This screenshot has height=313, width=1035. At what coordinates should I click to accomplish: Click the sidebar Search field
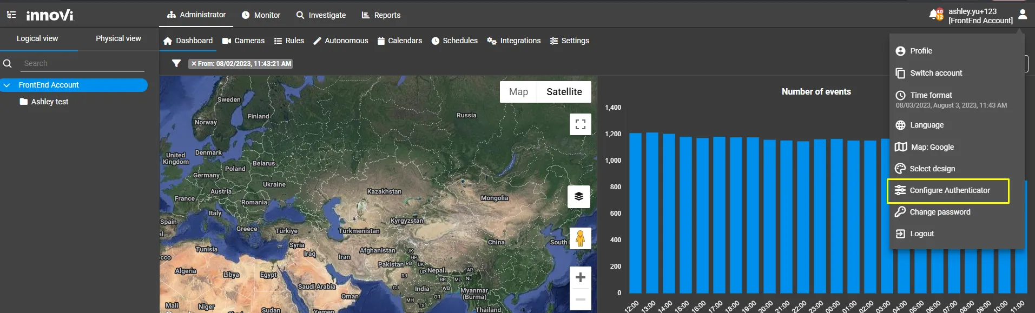tap(83, 63)
